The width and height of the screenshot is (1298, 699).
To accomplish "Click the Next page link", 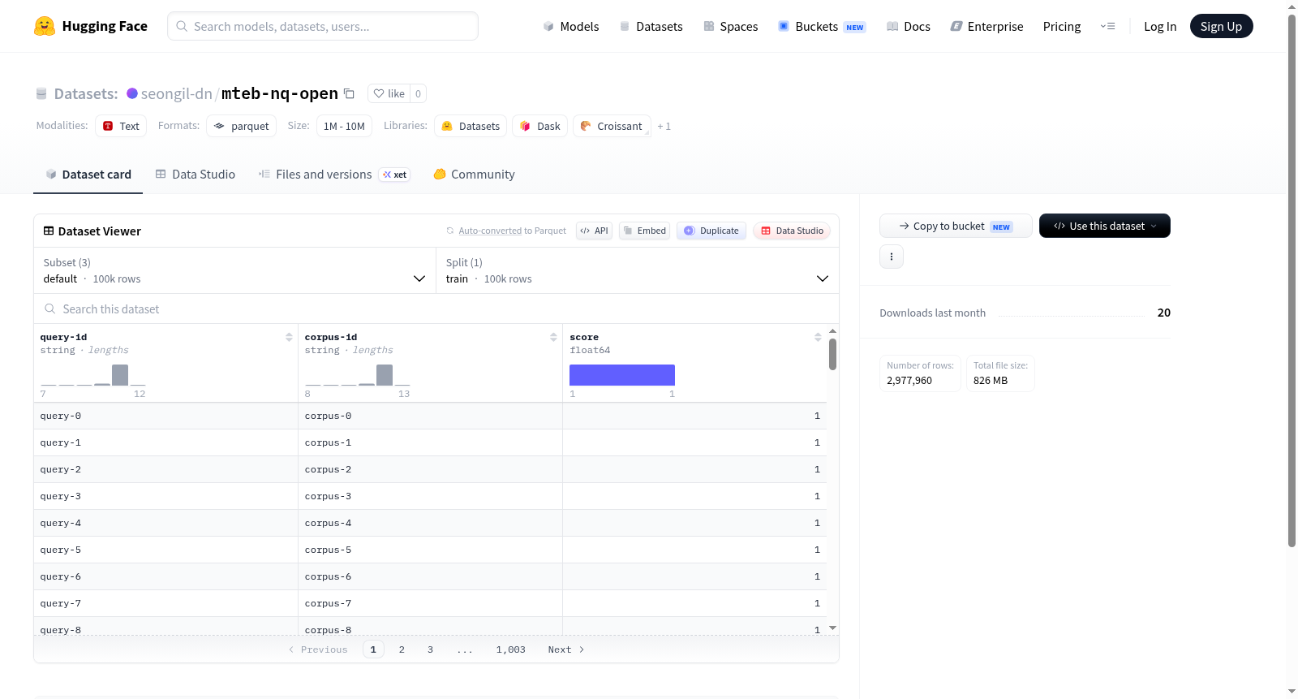I will click(565, 649).
